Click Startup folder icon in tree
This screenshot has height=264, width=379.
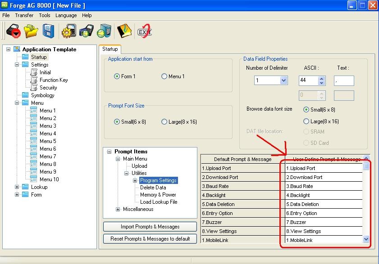tap(25, 57)
